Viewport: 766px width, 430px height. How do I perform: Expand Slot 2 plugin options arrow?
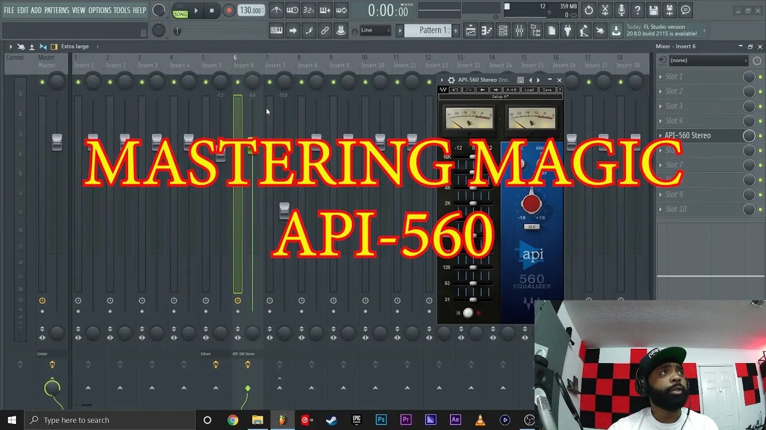pos(661,91)
